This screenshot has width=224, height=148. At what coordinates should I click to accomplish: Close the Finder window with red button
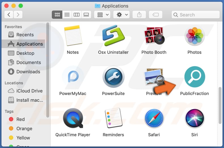7,6
